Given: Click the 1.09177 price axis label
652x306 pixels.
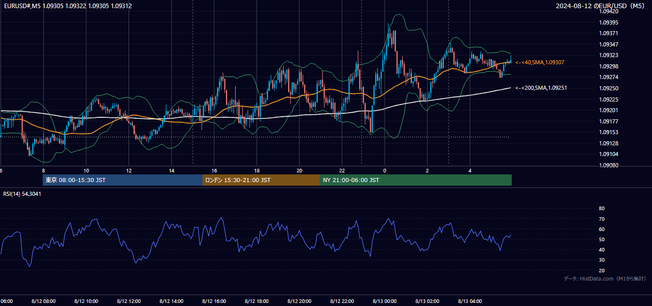Looking at the screenshot, I should pos(609,121).
